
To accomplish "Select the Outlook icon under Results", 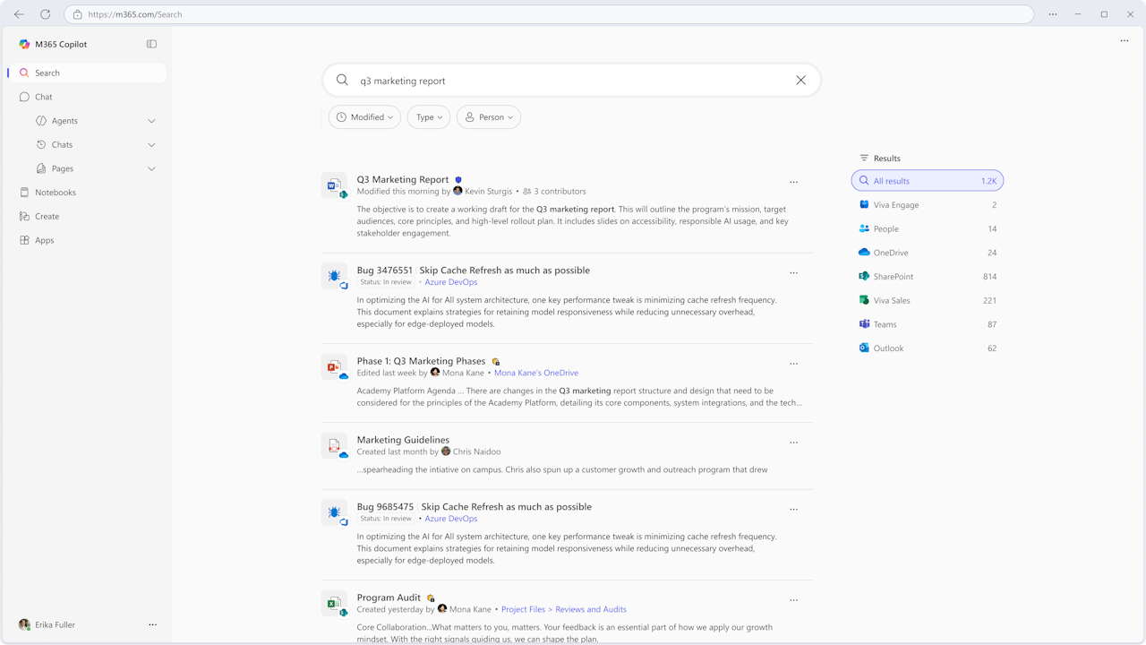I will point(862,348).
